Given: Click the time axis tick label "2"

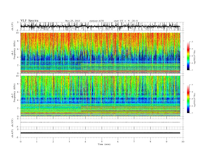Looking at the screenshot, I should point(53,142).
